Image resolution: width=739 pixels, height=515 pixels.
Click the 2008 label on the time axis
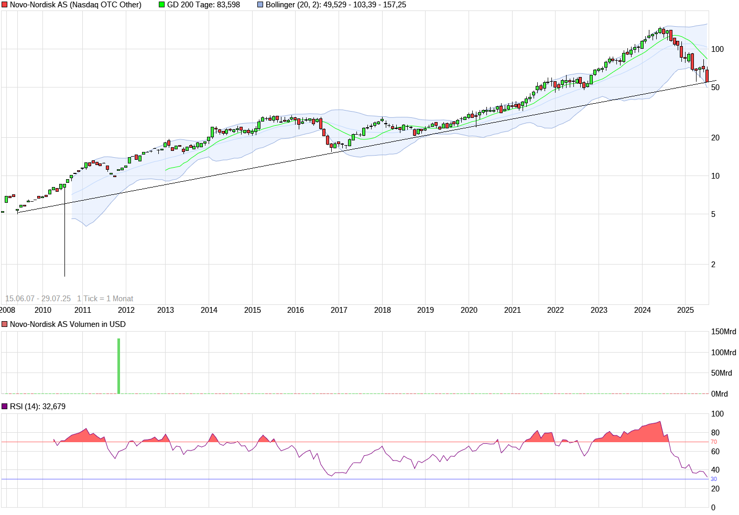coord(7,310)
